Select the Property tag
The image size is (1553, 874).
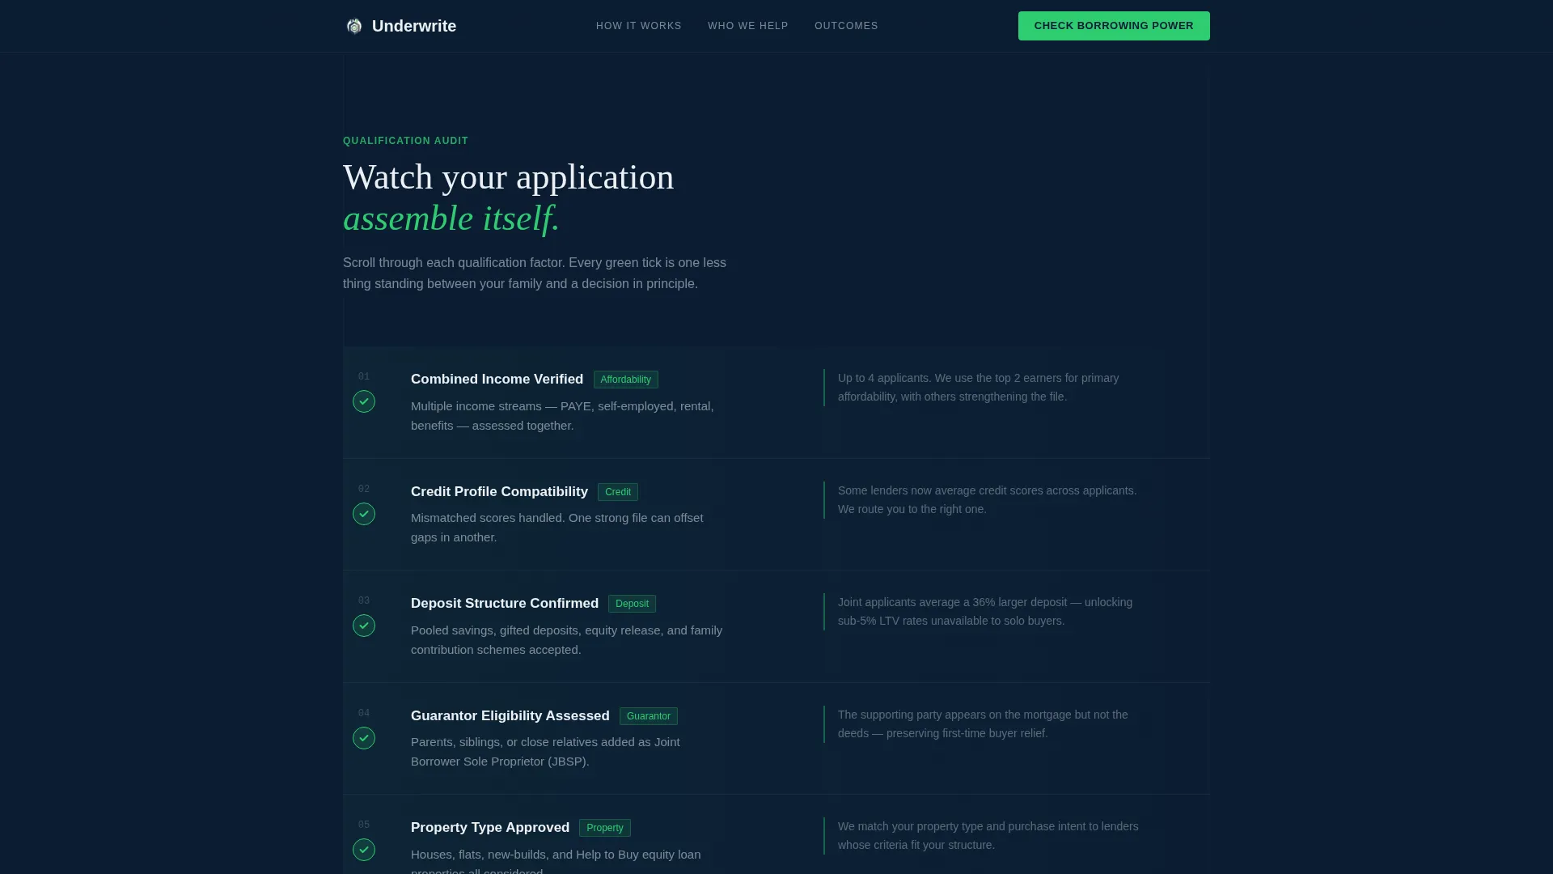pos(605,828)
